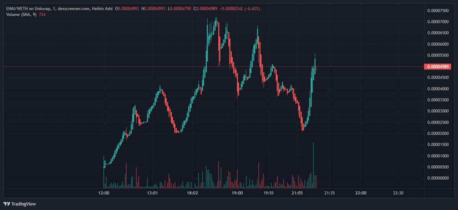Click the 0.00006000 price axis label

click(438, 44)
